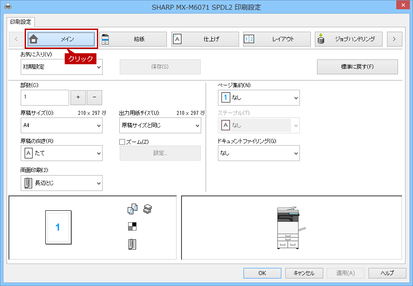413x286 pixels.
Task: Click the 適用(A) button
Action: click(x=346, y=273)
